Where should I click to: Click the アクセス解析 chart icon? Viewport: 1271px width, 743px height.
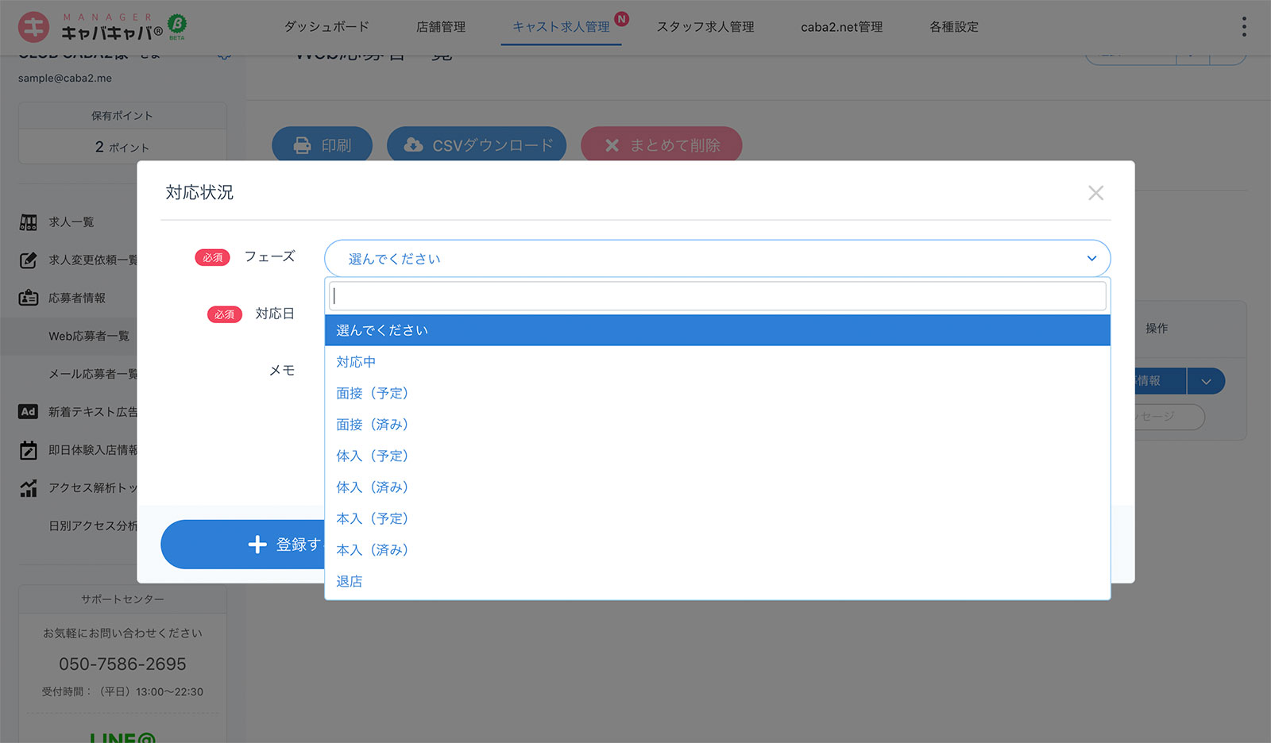[29, 488]
